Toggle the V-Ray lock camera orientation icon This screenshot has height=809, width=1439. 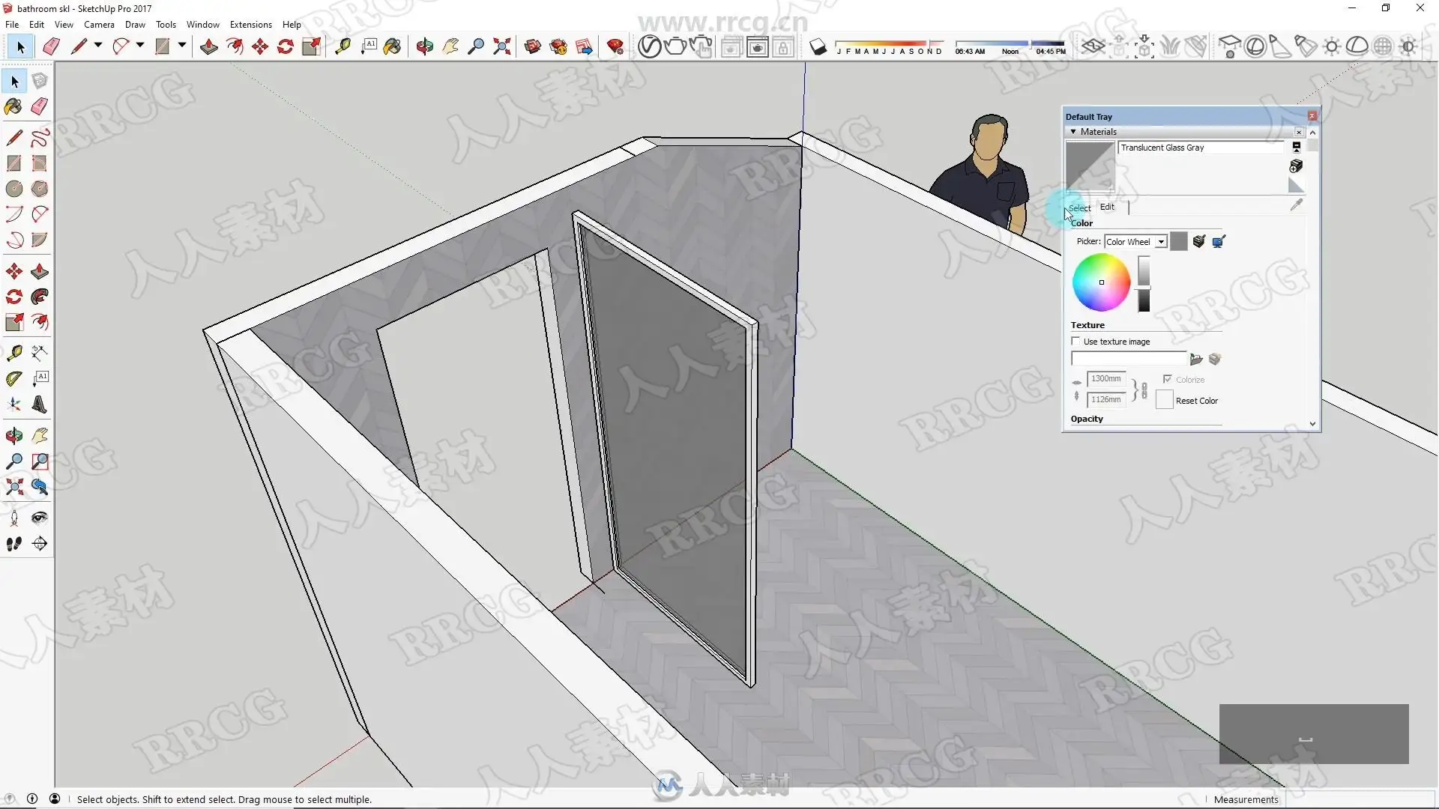pyautogui.click(x=783, y=46)
